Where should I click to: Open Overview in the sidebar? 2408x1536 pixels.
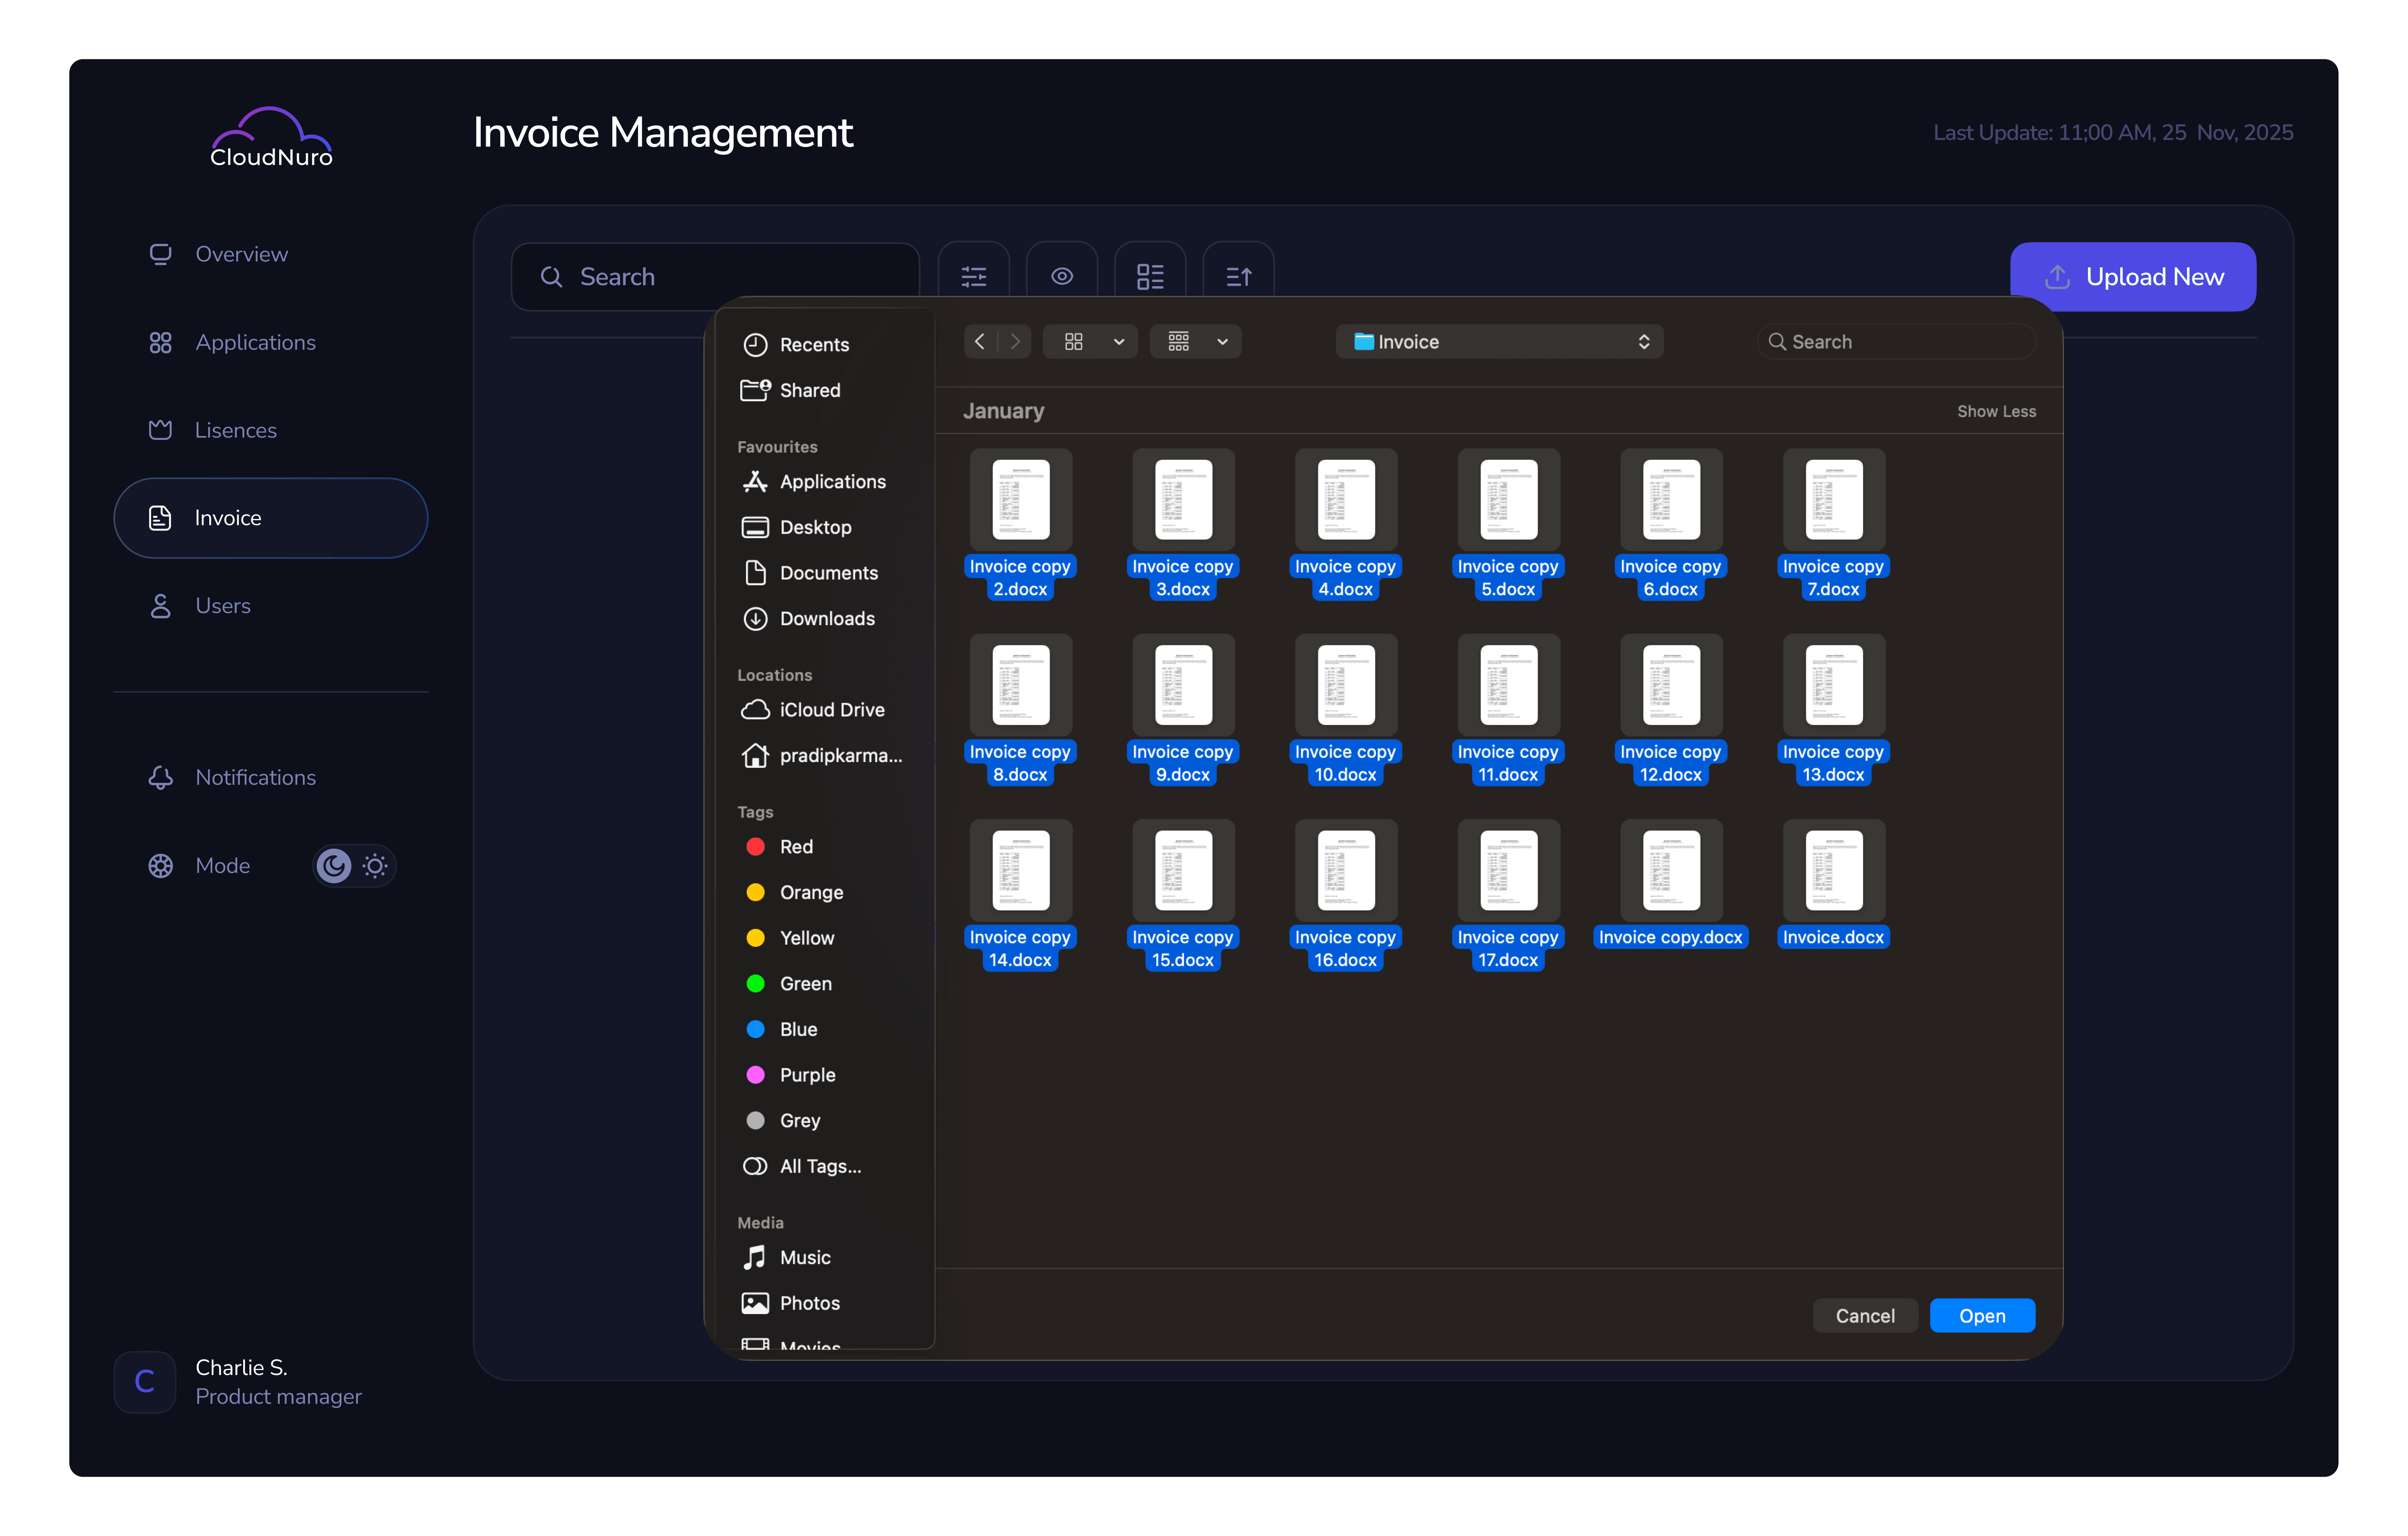[x=241, y=254]
